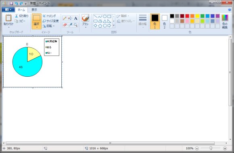
Task: Choose the Rectangle shape
Action: point(109,16)
